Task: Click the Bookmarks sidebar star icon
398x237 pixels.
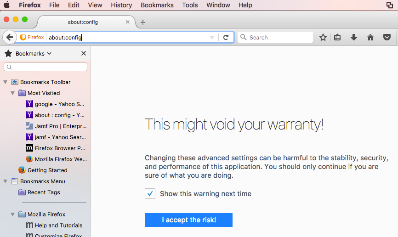Action: pos(8,53)
